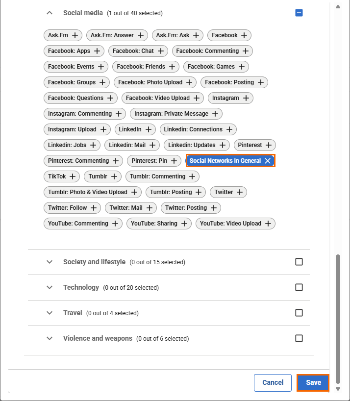Enable the Technology category checkbox

[299, 287]
